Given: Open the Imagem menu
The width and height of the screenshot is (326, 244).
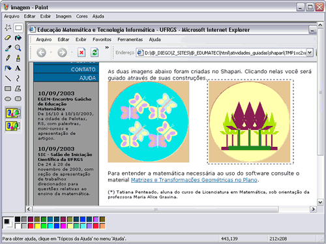Looking at the screenshot, I should 63,16.
